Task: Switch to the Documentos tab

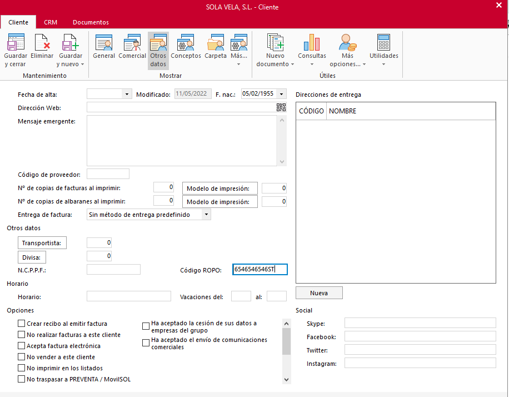Action: point(91,22)
